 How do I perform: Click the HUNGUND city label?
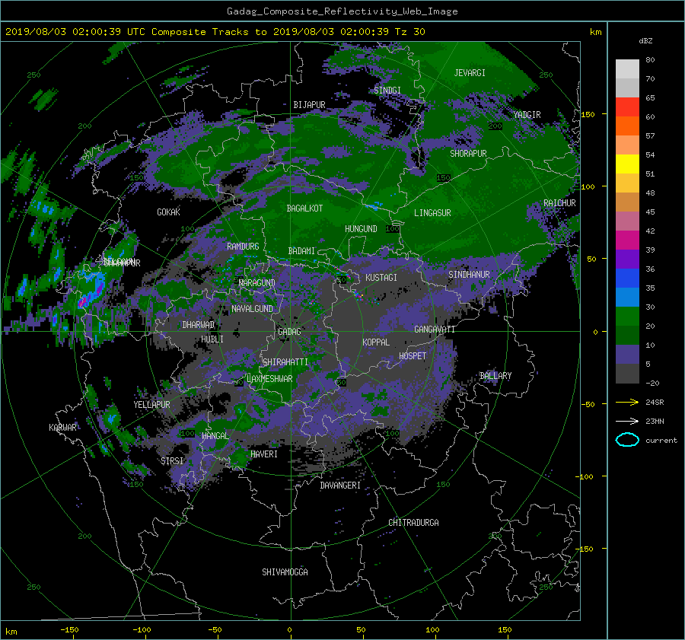pos(361,229)
